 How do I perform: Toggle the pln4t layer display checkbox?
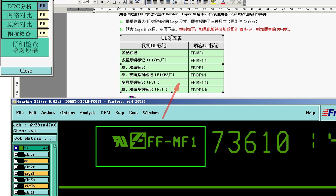point(16,192)
